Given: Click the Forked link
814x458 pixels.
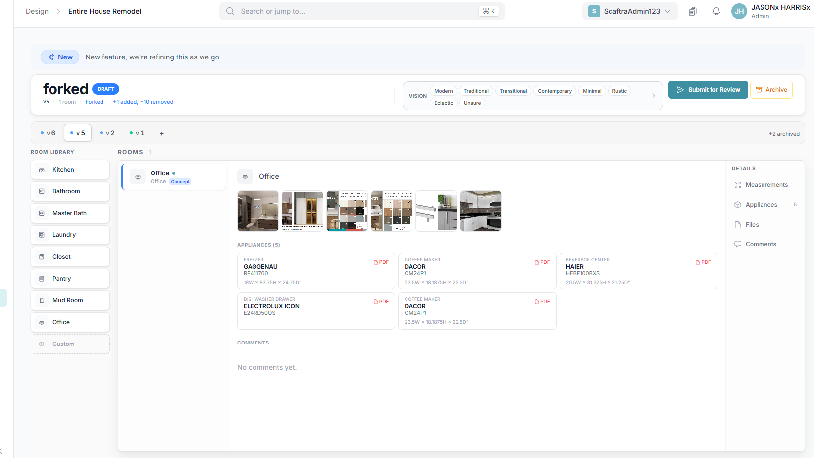Looking at the screenshot, I should [x=94, y=102].
